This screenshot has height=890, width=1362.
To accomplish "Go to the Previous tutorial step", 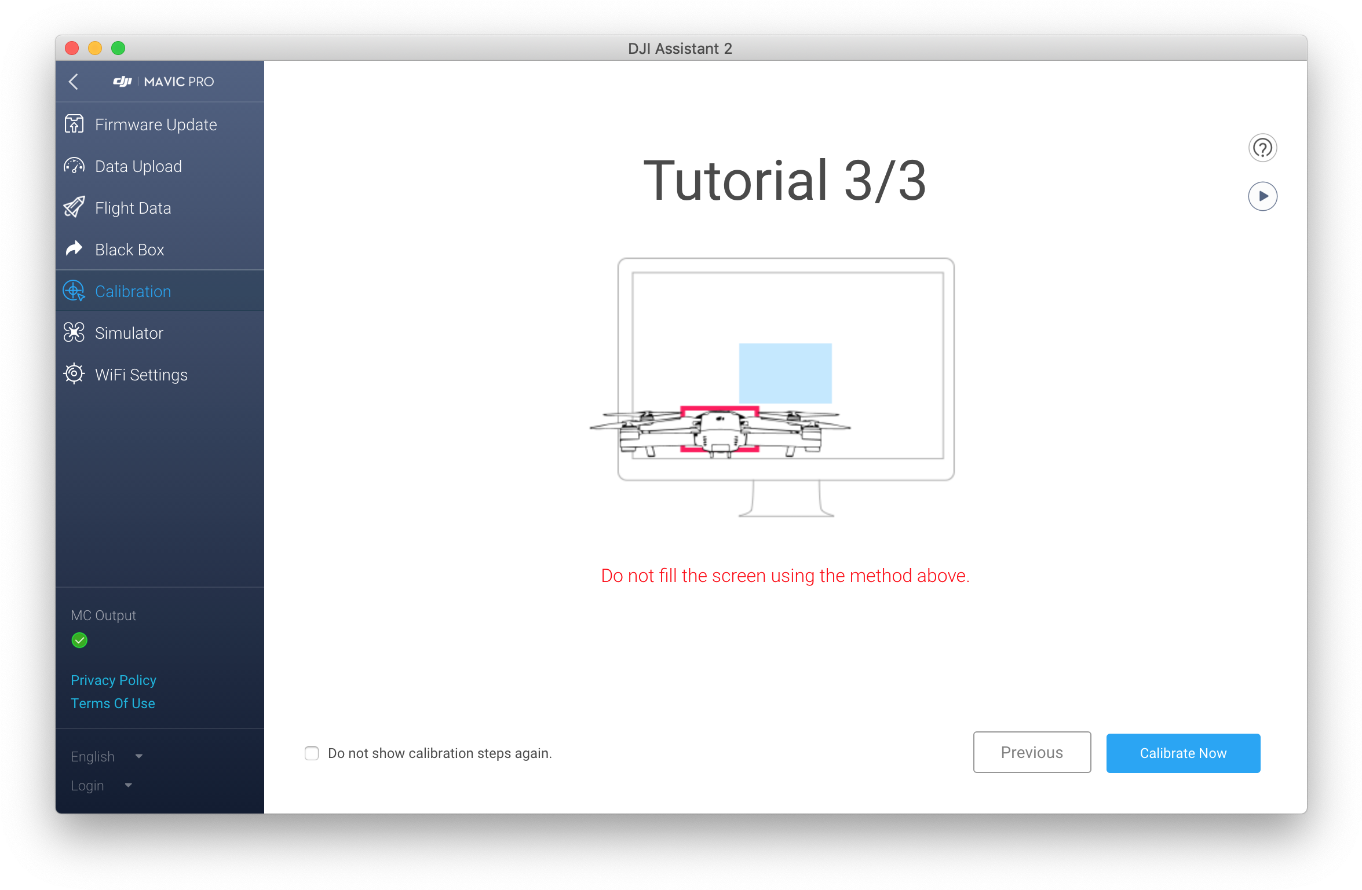I will [x=1032, y=752].
